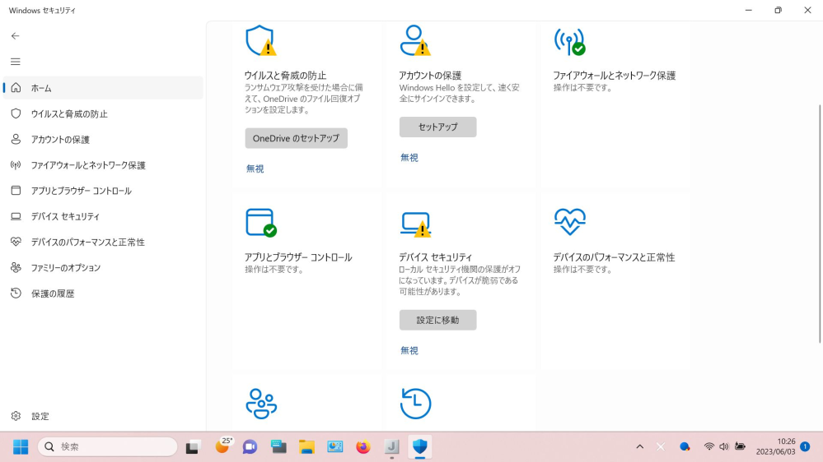Screen dimensions: 823x462
Task: Open clock showing 10:26 2023/06/03
Action: [776, 447]
